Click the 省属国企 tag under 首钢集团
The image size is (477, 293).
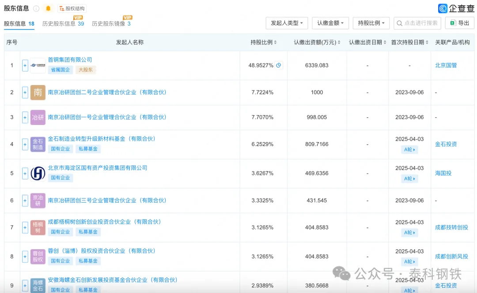tap(60, 70)
